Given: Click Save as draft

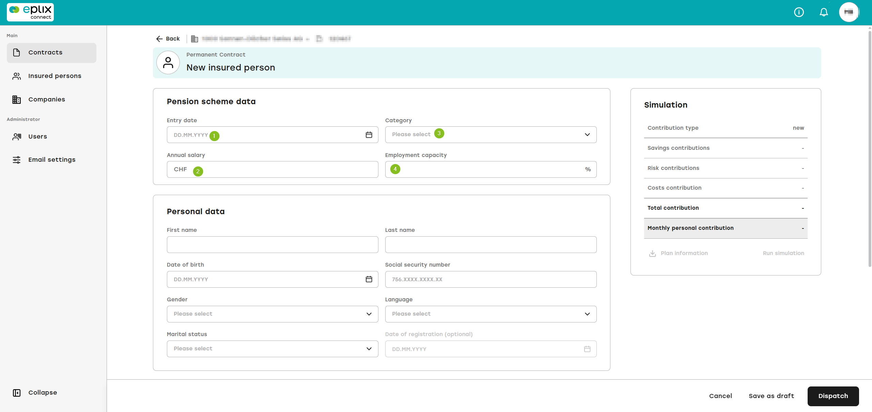Looking at the screenshot, I should tap(771, 396).
